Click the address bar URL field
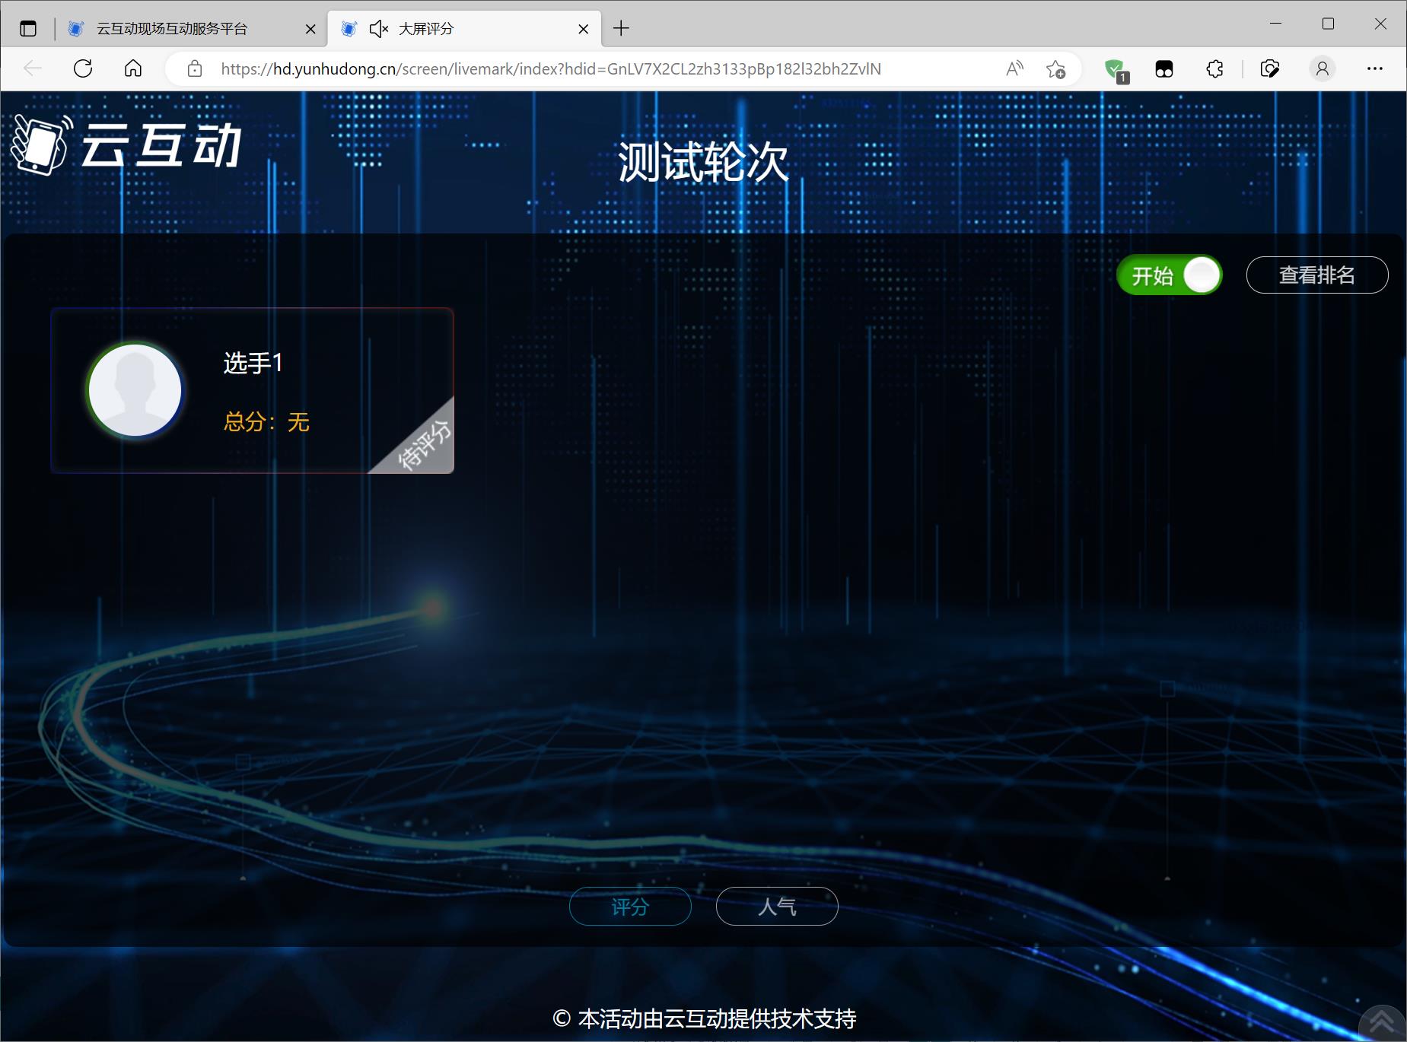Image resolution: width=1407 pixels, height=1042 pixels. [551, 69]
